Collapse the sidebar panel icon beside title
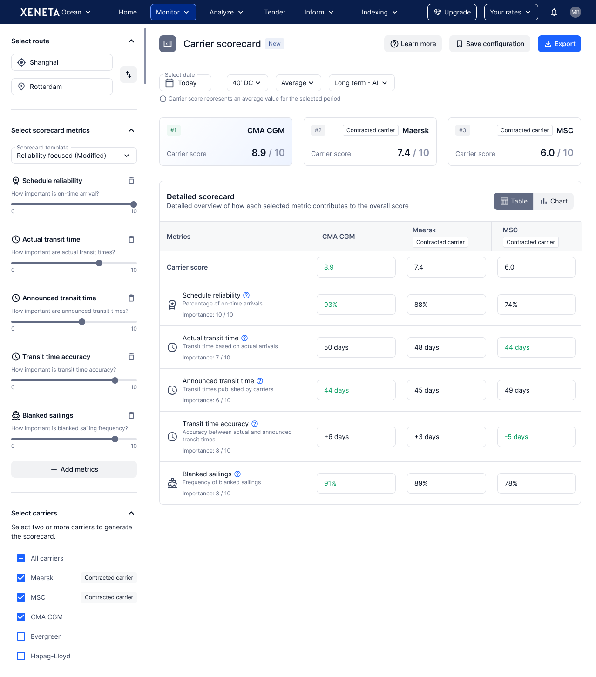Viewport: 596px width, 677px height. pyautogui.click(x=168, y=44)
